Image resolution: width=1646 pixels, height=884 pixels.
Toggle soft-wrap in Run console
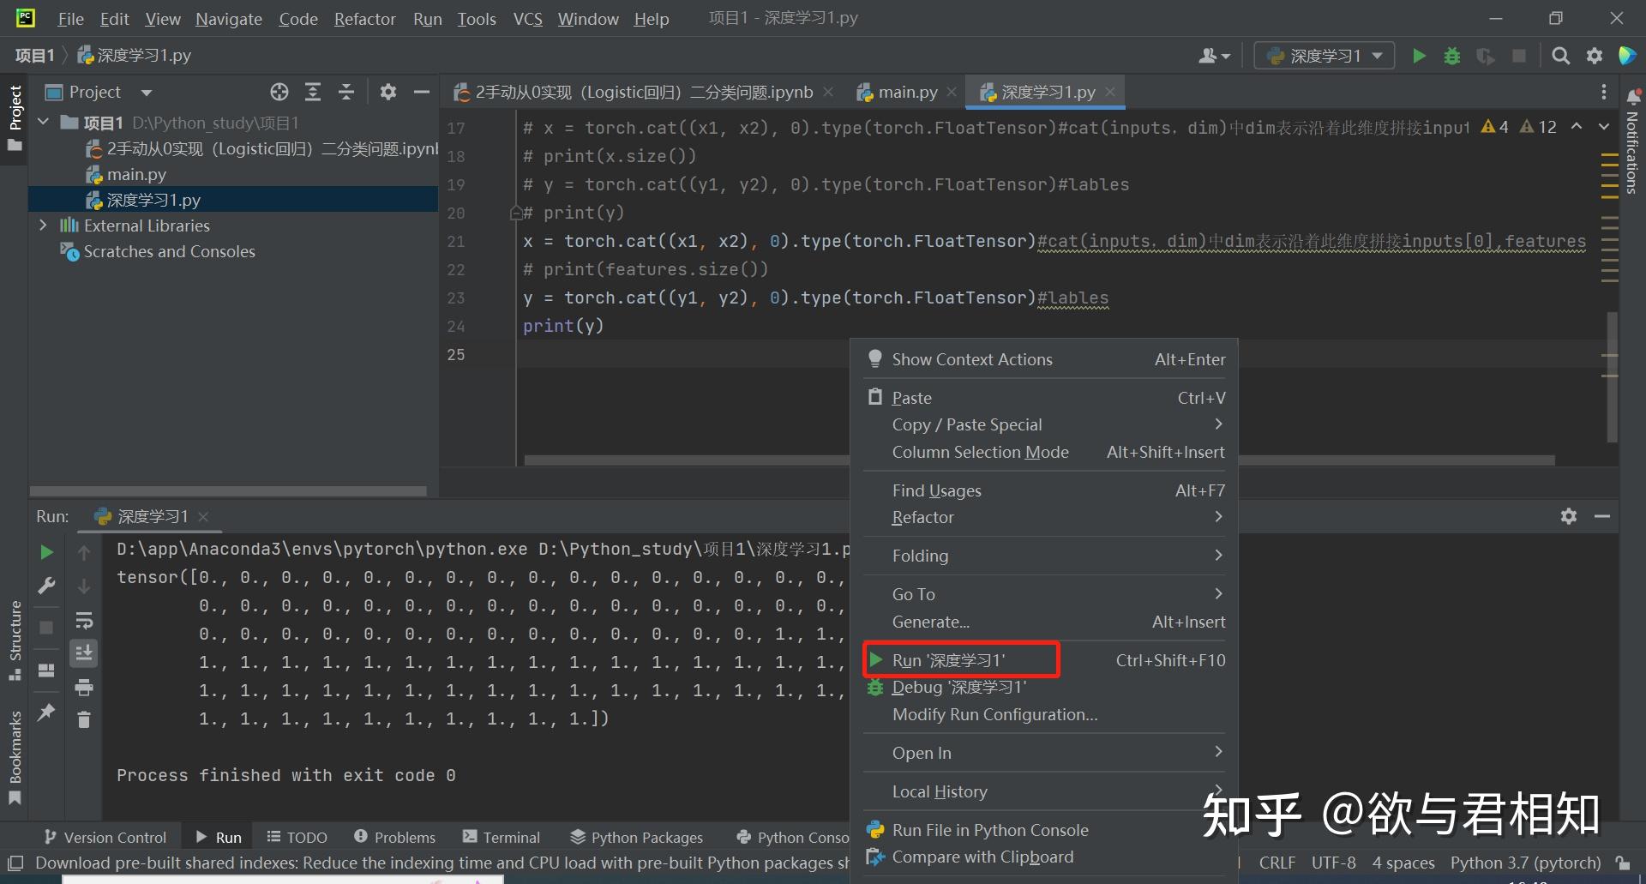(84, 620)
